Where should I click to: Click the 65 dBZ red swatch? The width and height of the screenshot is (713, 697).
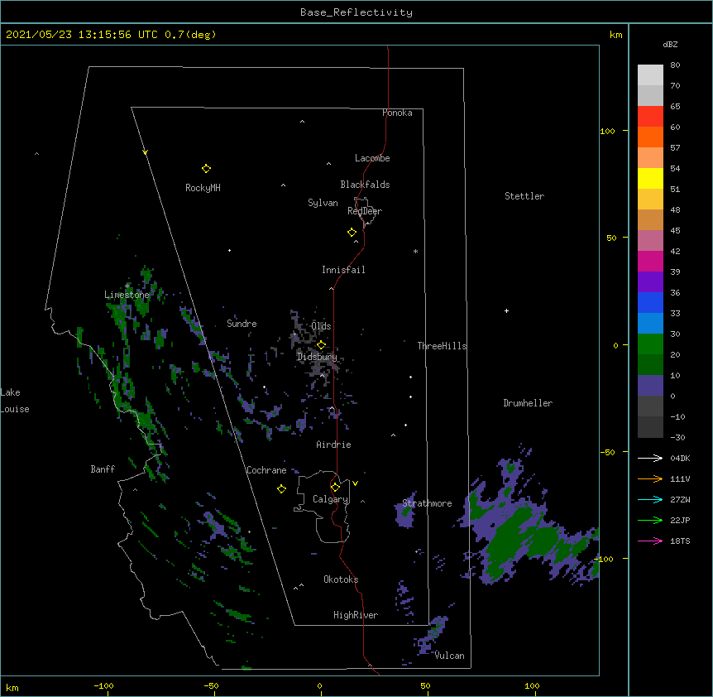click(650, 117)
